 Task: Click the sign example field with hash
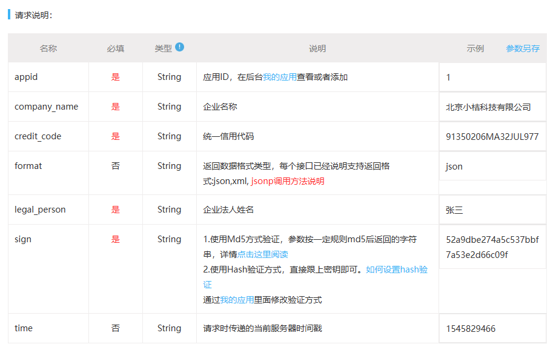(x=492, y=247)
